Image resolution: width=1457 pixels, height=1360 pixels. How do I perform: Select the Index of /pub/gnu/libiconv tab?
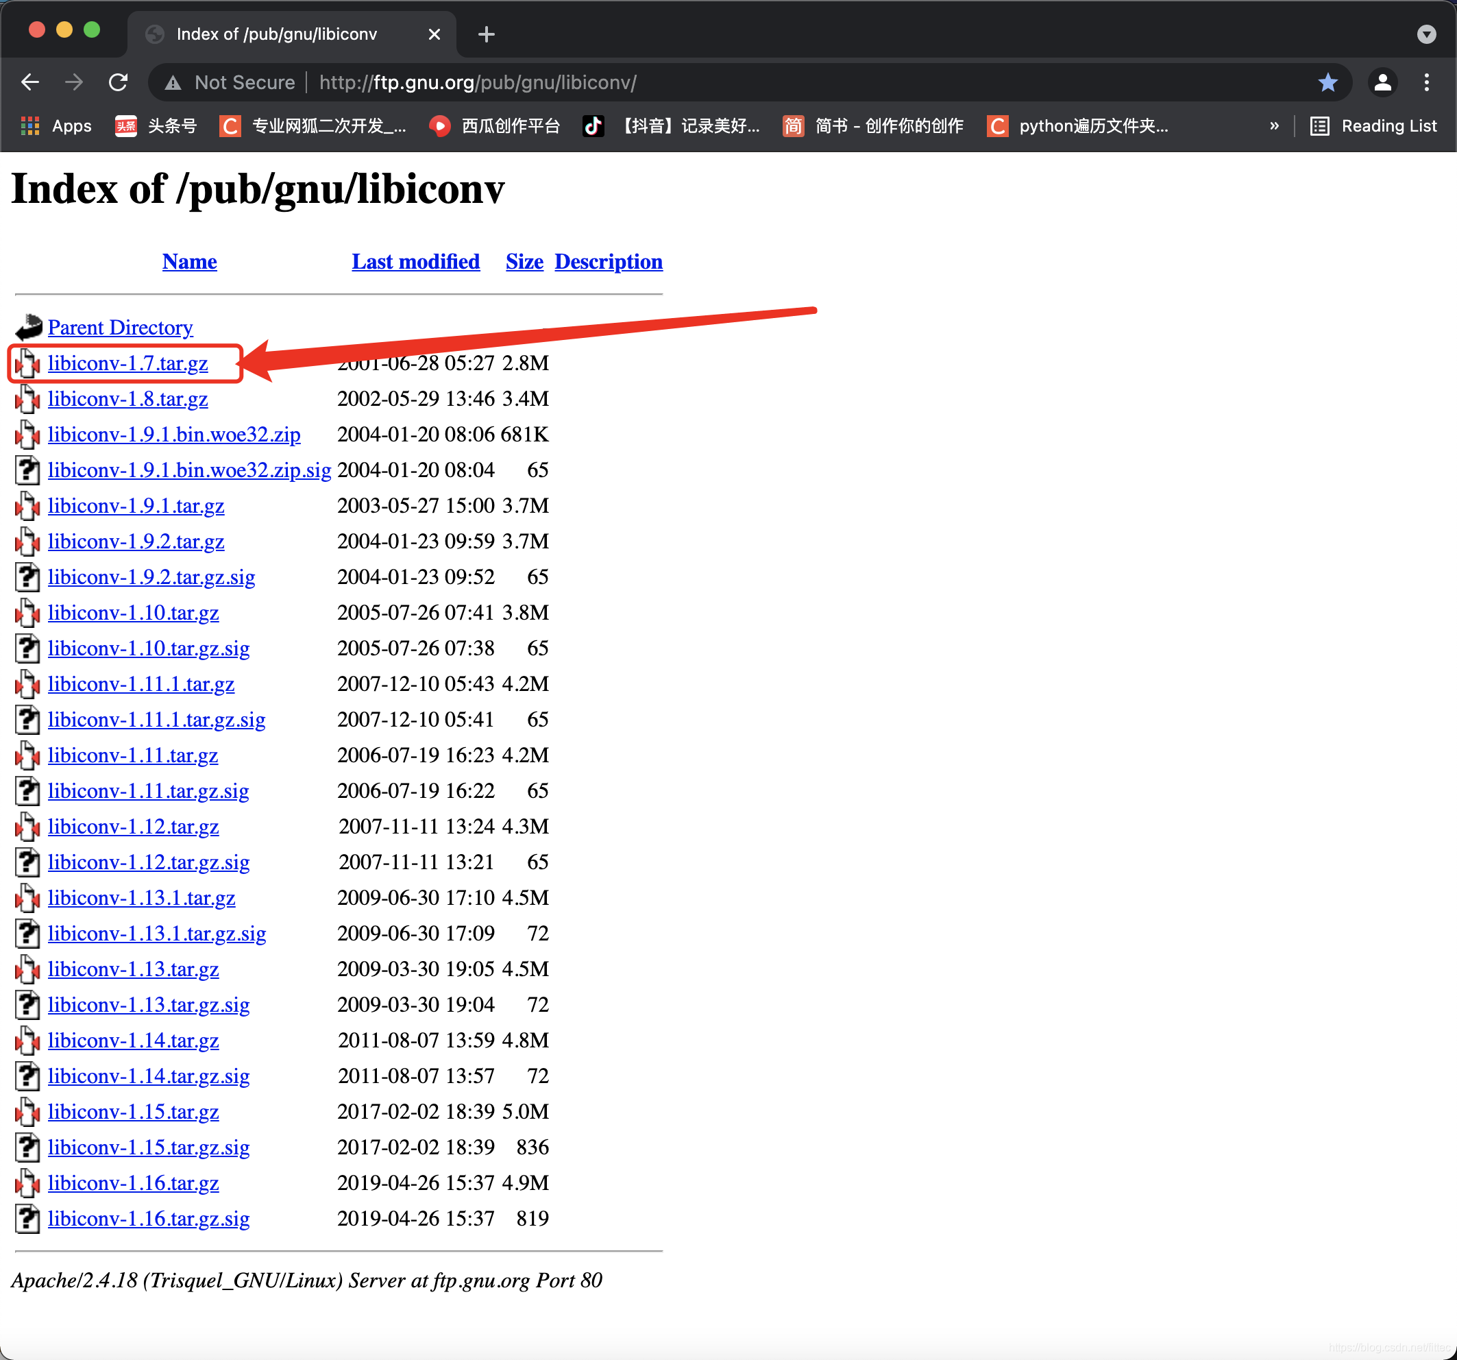pos(276,34)
